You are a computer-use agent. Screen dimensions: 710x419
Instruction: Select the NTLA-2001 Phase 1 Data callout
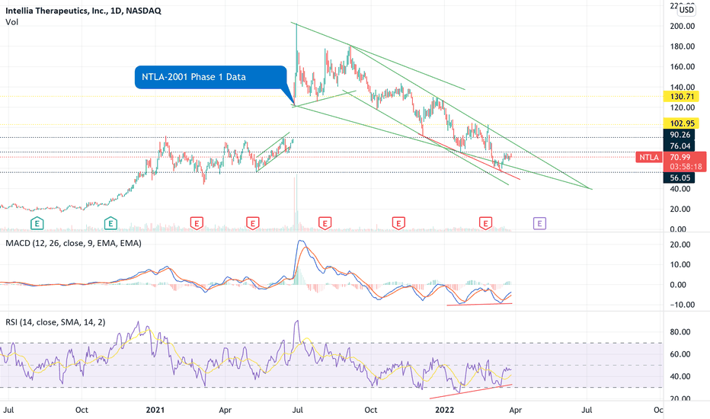pos(211,77)
